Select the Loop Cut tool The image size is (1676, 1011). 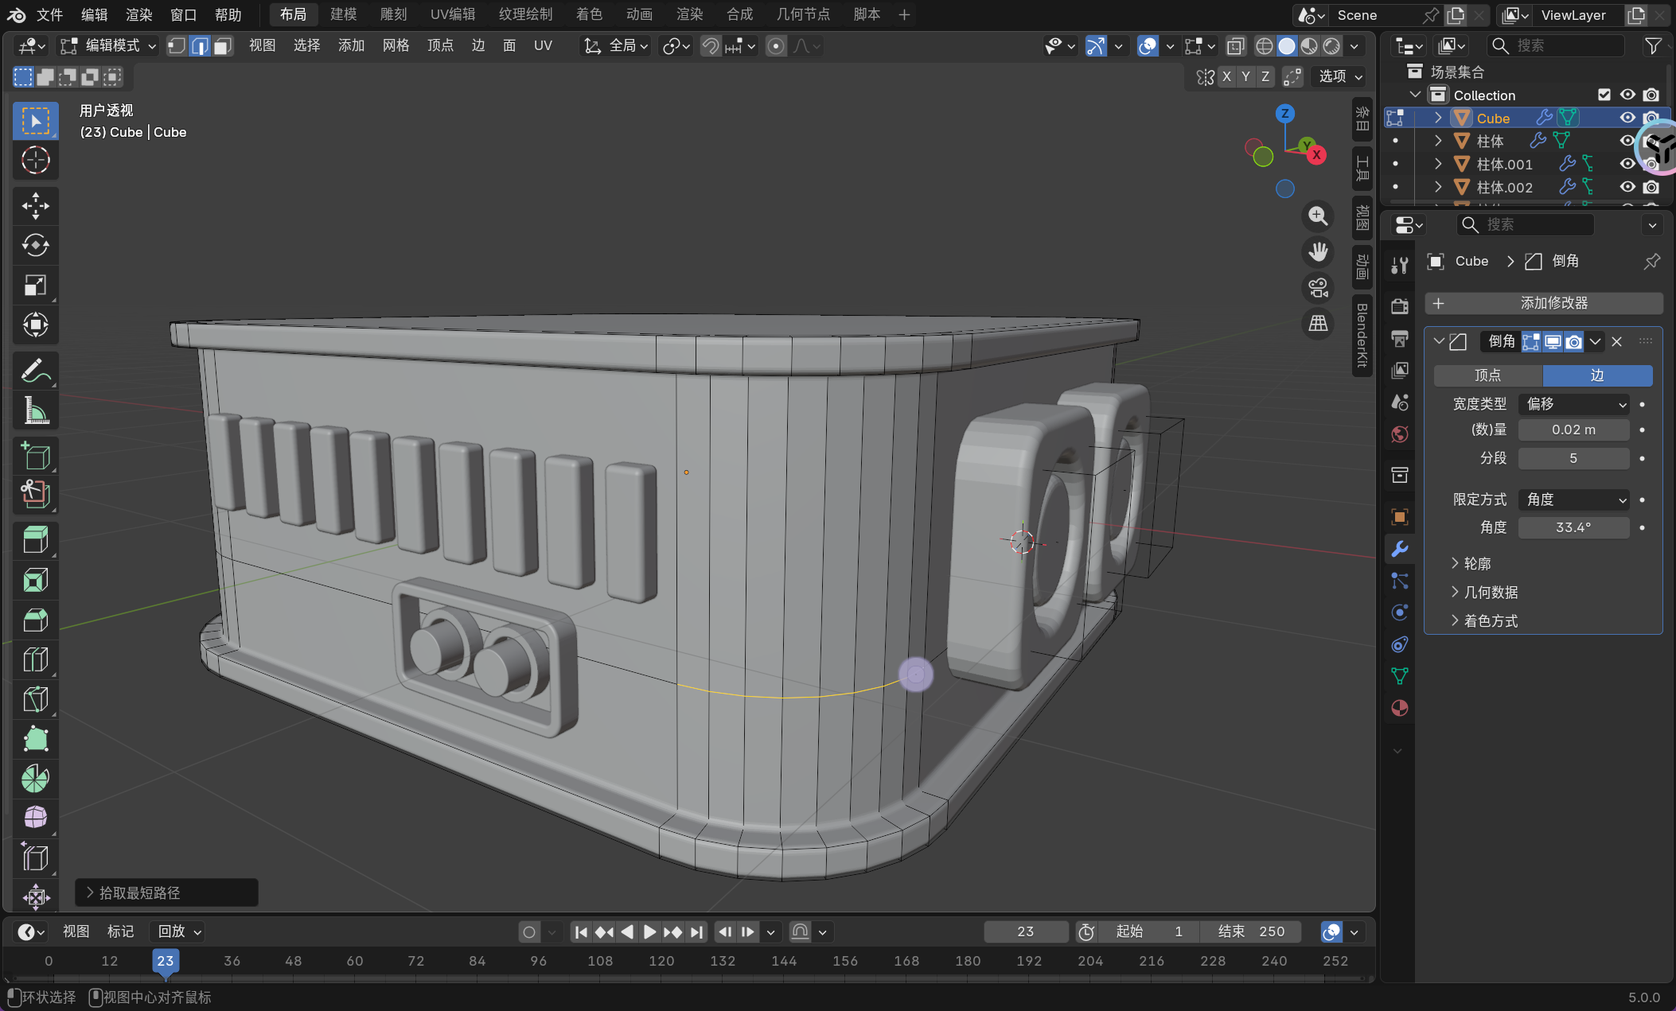[x=35, y=659]
